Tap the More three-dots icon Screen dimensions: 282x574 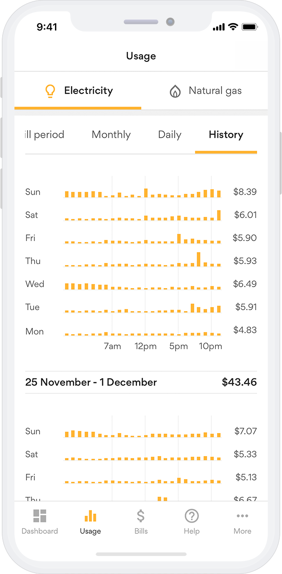[x=242, y=516]
